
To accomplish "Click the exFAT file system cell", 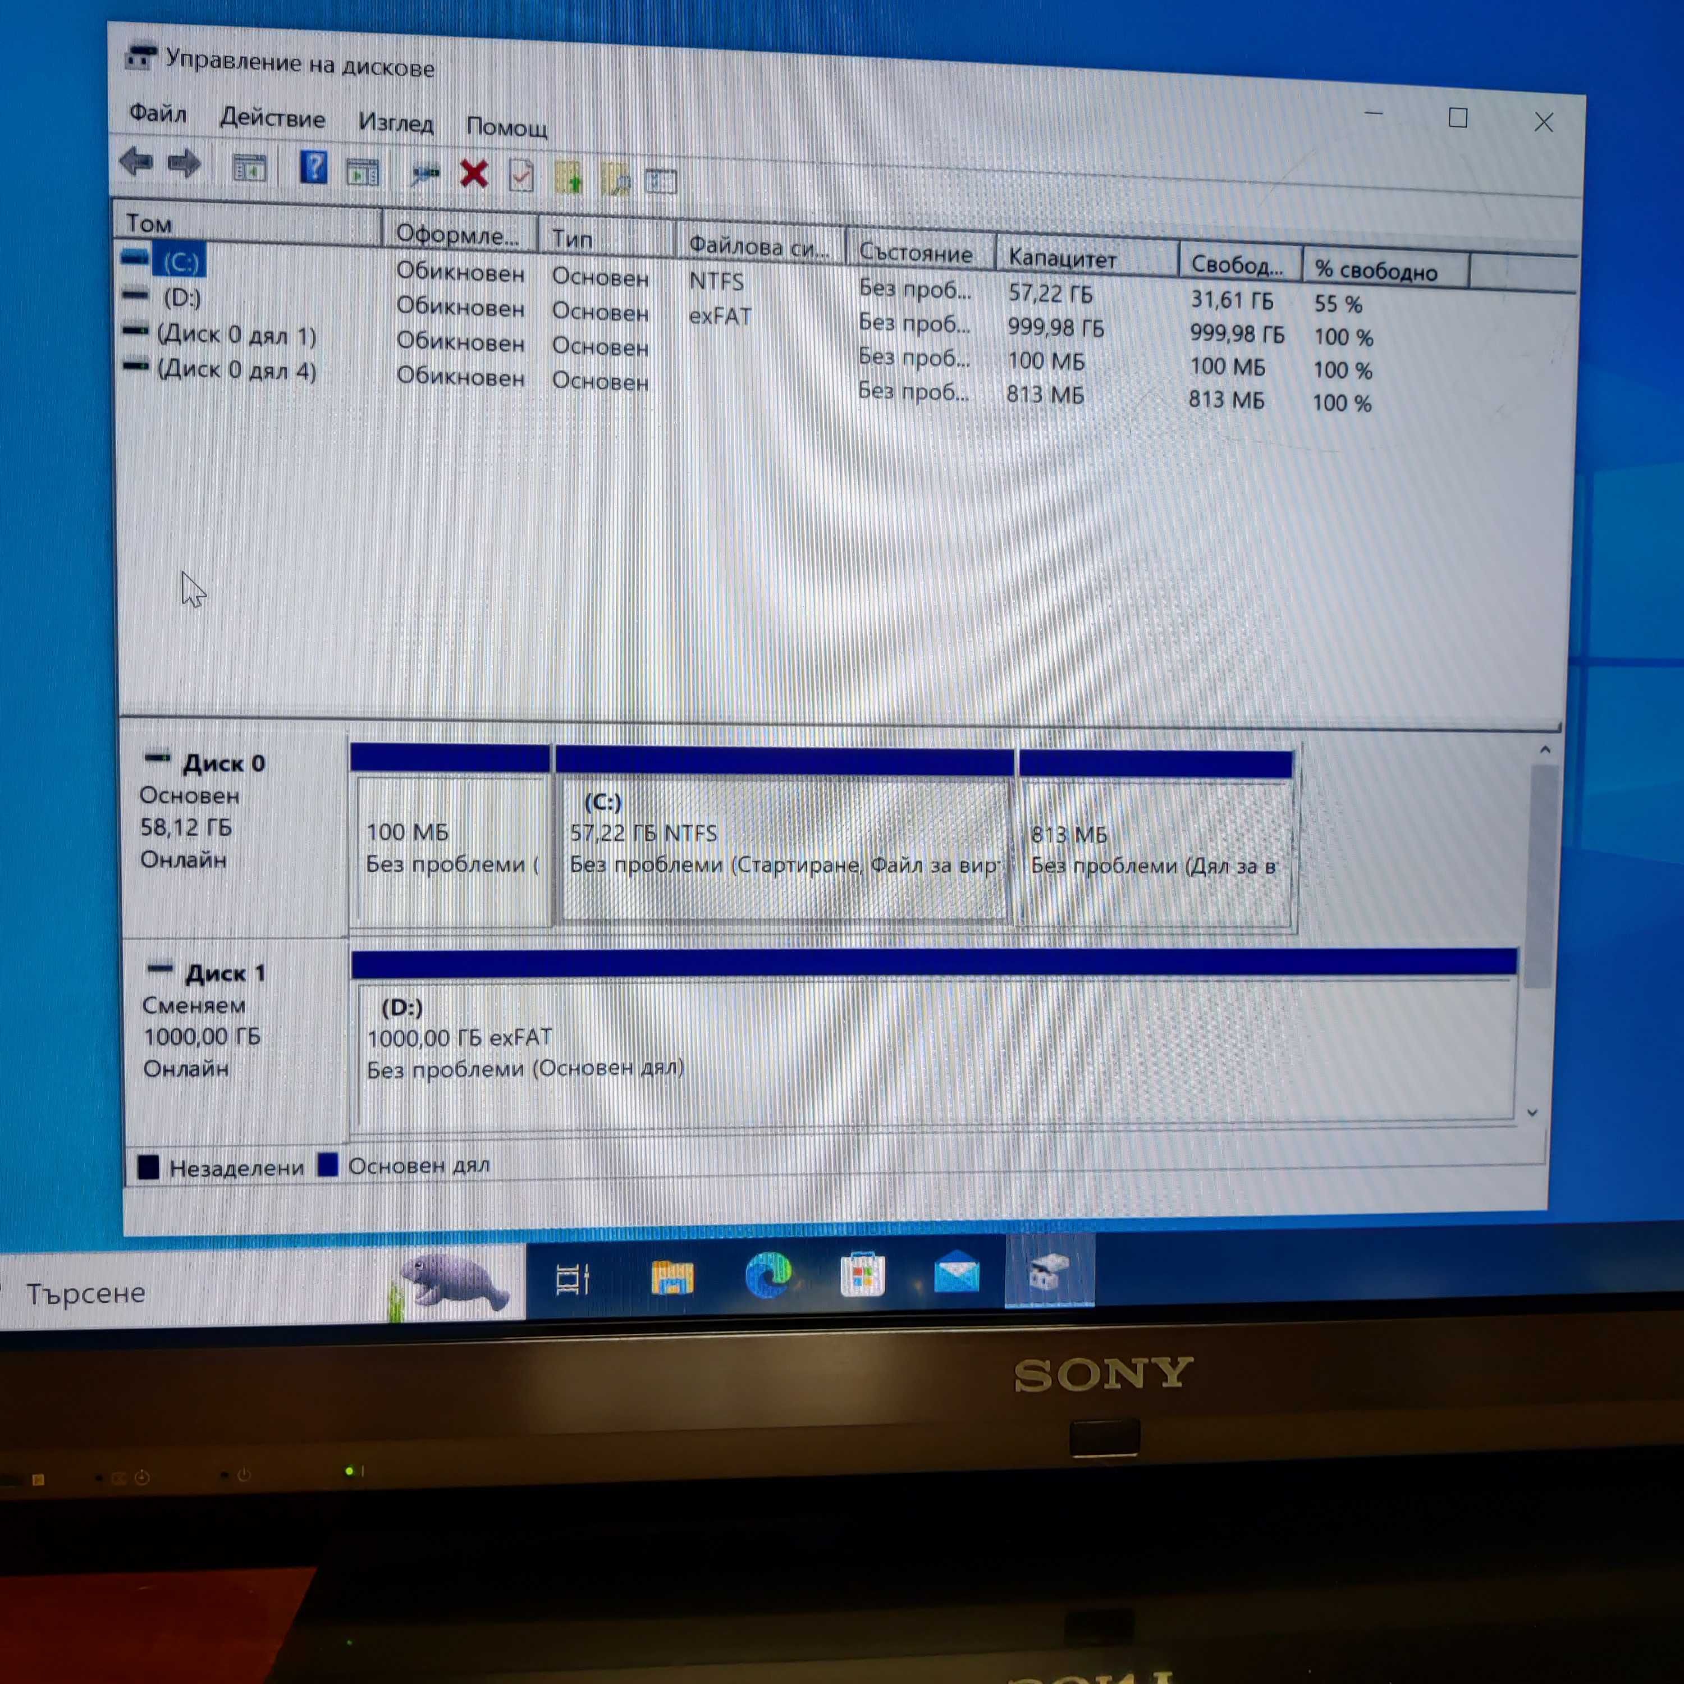I will pyautogui.click(x=719, y=315).
